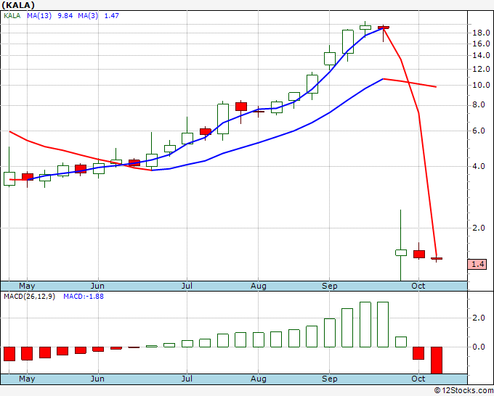
Task: Click the MACD:-1.88 value label
Action: click(84, 297)
